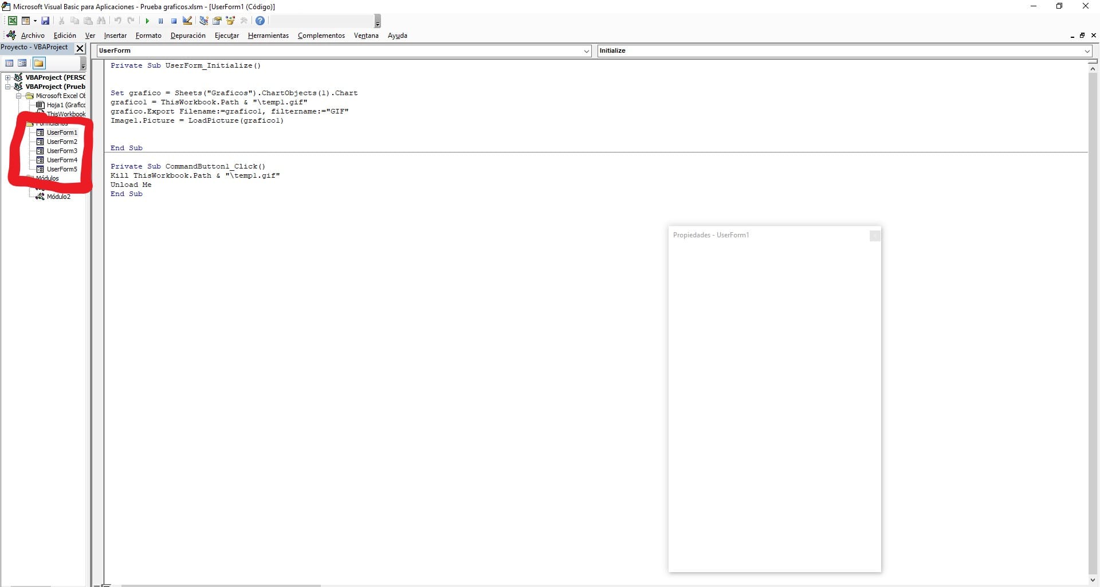
Task: Open the UserForm object dropdown
Action: (x=587, y=51)
